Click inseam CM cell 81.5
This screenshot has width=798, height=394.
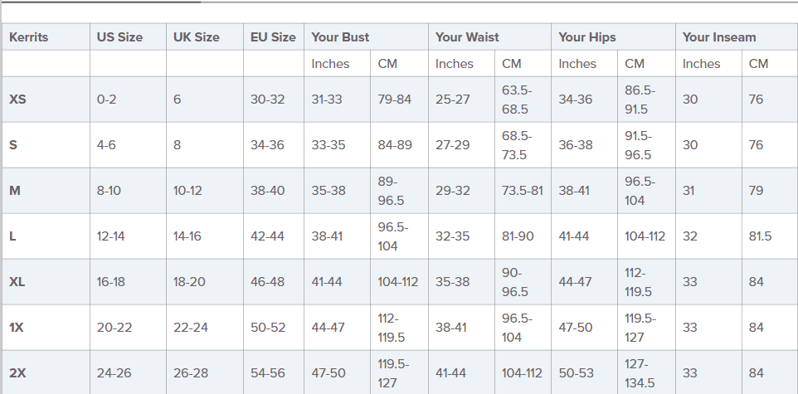(x=760, y=236)
